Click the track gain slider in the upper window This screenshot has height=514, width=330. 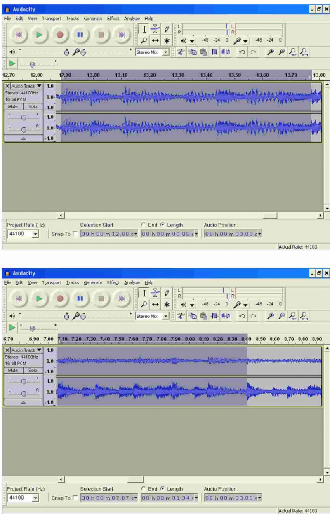click(x=24, y=117)
